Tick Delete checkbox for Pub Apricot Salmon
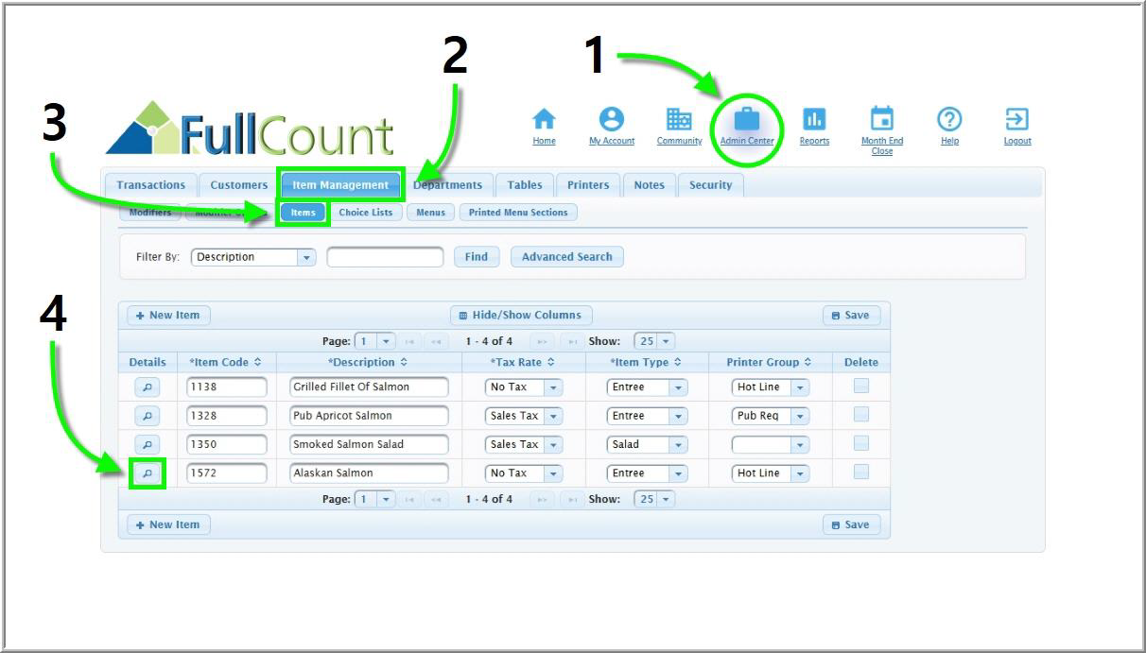Image resolution: width=1146 pixels, height=653 pixels. coord(860,415)
